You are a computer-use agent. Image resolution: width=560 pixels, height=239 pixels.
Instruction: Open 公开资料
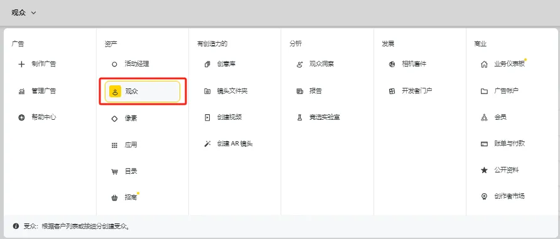pyautogui.click(x=507, y=170)
